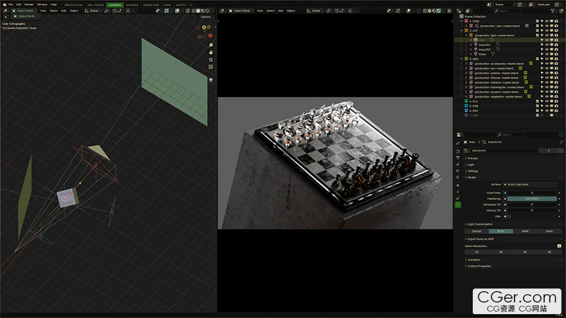Select Area.002 in the outliner

484,49
